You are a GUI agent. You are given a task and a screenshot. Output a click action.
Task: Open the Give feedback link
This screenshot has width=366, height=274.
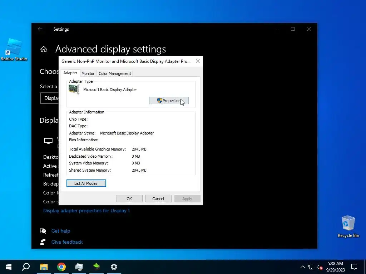tap(67, 242)
